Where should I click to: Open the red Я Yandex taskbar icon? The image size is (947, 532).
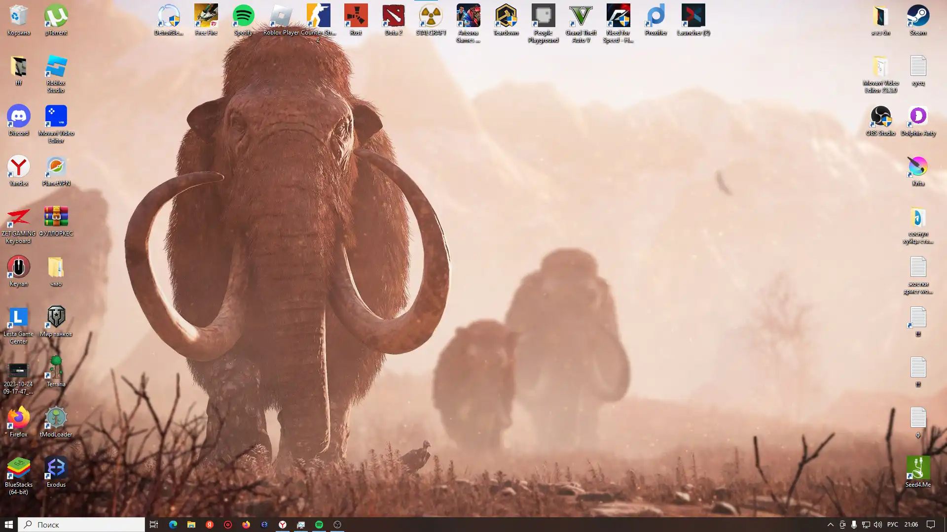210,525
